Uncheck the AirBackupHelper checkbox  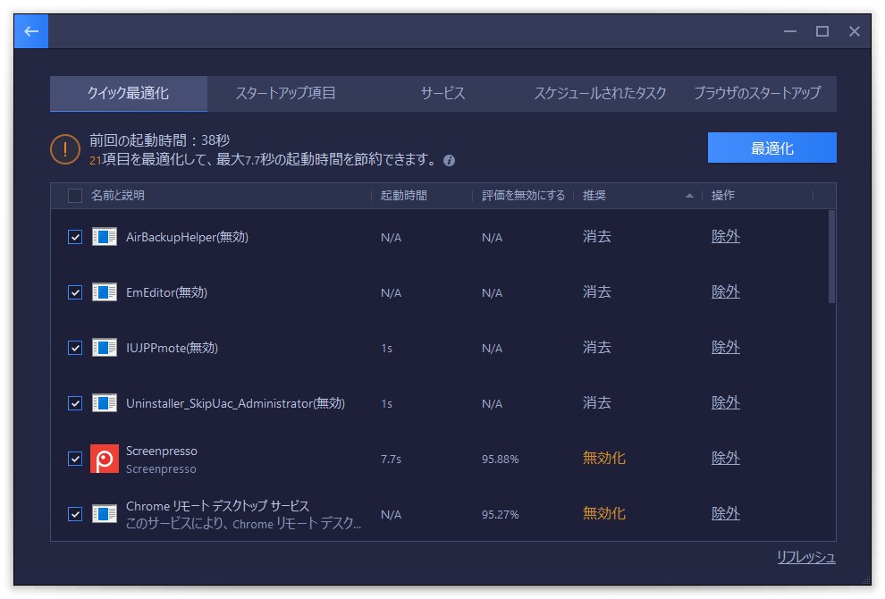(x=75, y=237)
